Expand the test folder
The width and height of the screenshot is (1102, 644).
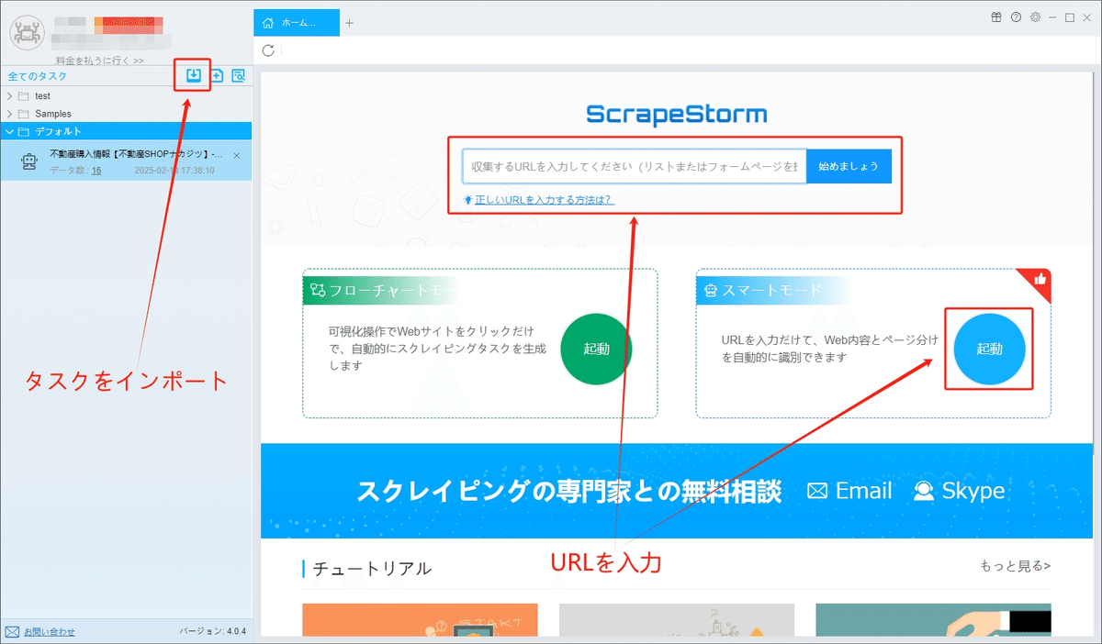point(10,95)
